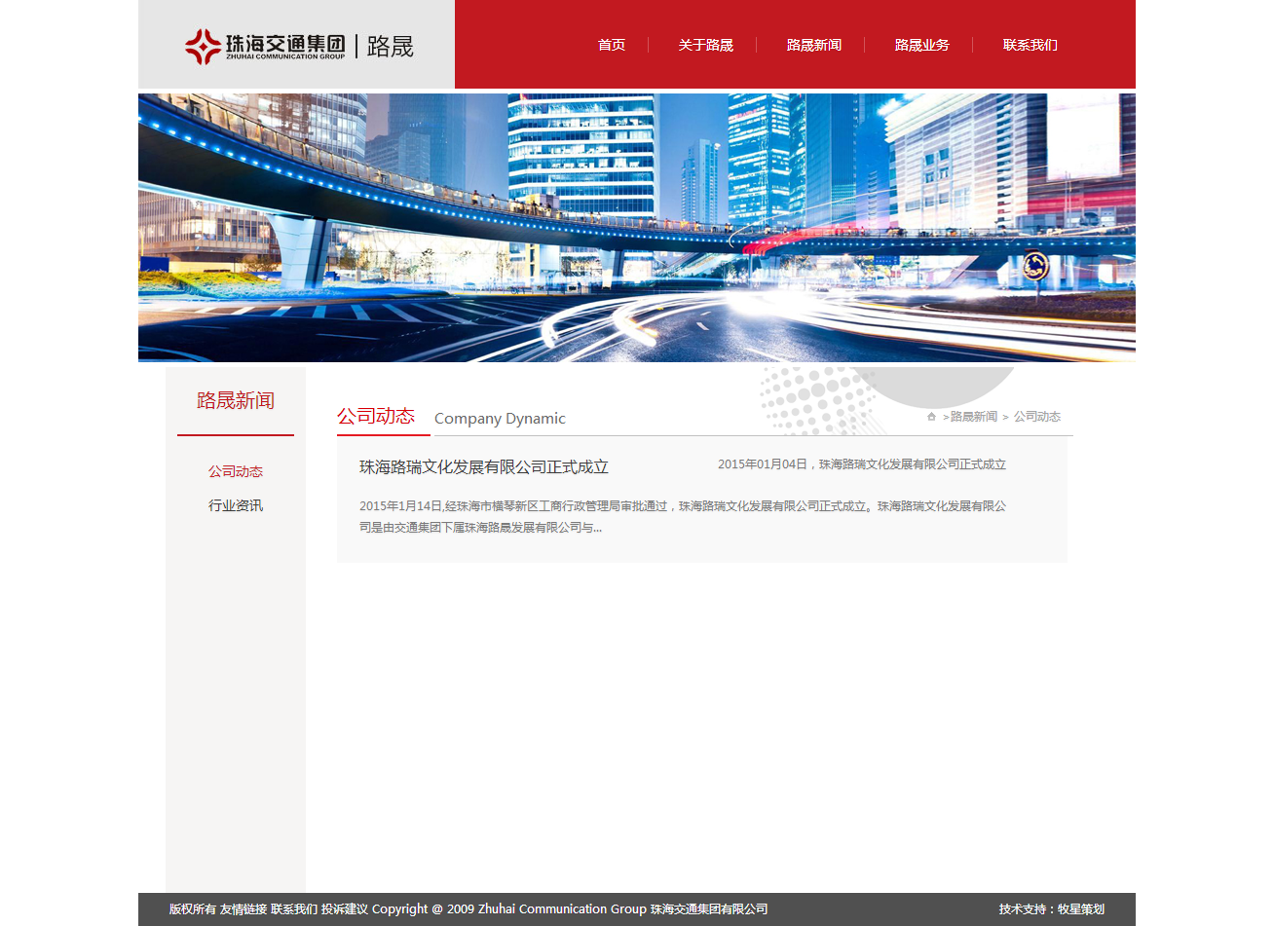Select 公司动态 in the sidebar
Image resolution: width=1274 pixels, height=926 pixels.
click(x=236, y=471)
